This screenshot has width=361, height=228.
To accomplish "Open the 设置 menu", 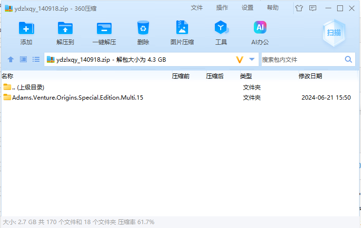I will (247, 8).
